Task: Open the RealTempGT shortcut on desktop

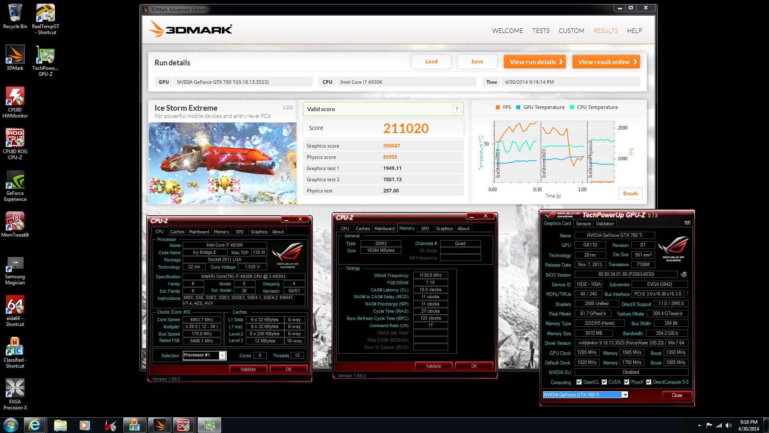Action: [x=45, y=18]
